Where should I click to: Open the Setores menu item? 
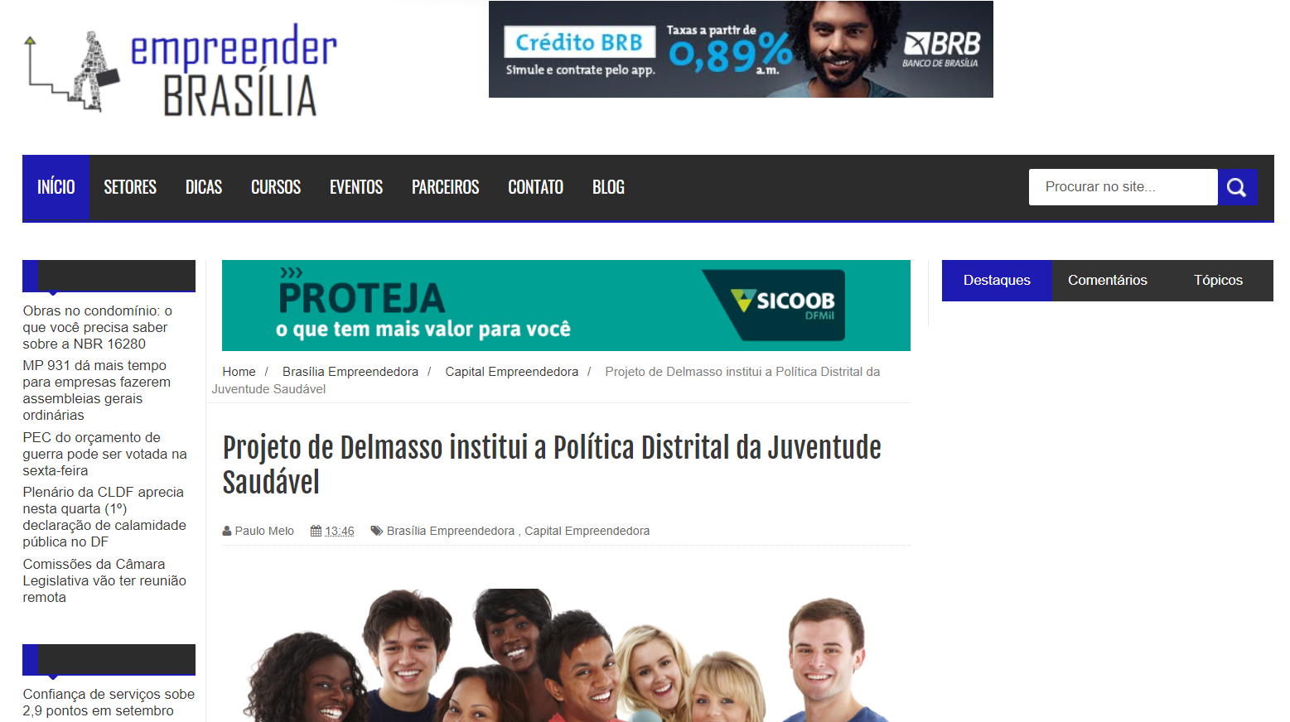[x=130, y=188]
